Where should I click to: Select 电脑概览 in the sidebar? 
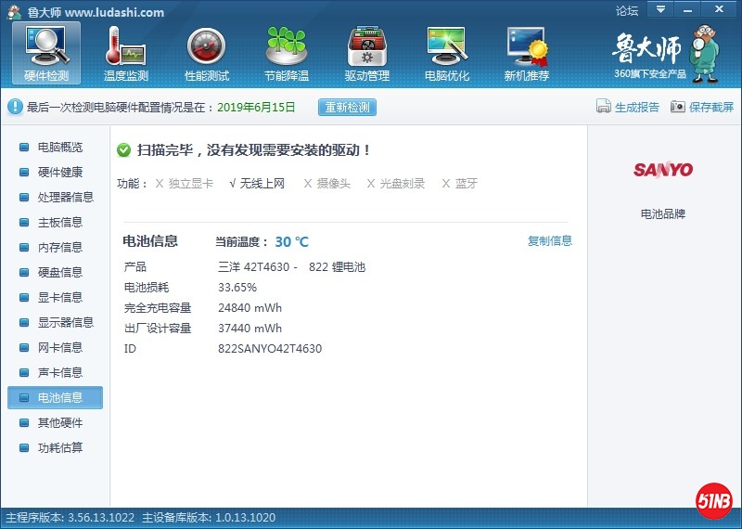click(x=59, y=148)
